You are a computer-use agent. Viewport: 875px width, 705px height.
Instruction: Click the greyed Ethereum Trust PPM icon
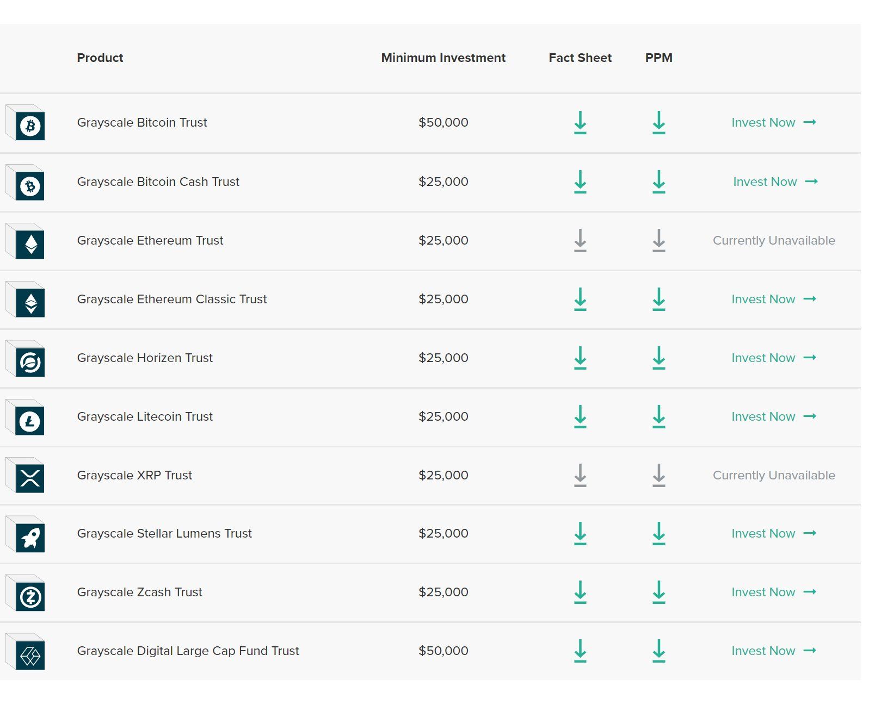tap(658, 240)
